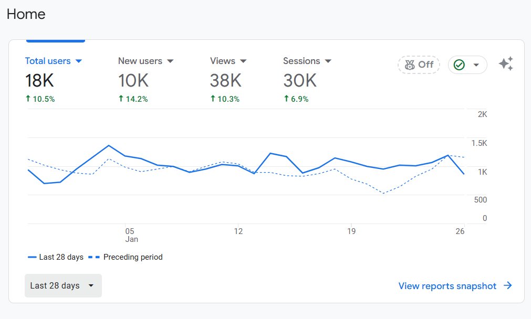Open the Total users metric dropdown

pyautogui.click(x=79, y=61)
